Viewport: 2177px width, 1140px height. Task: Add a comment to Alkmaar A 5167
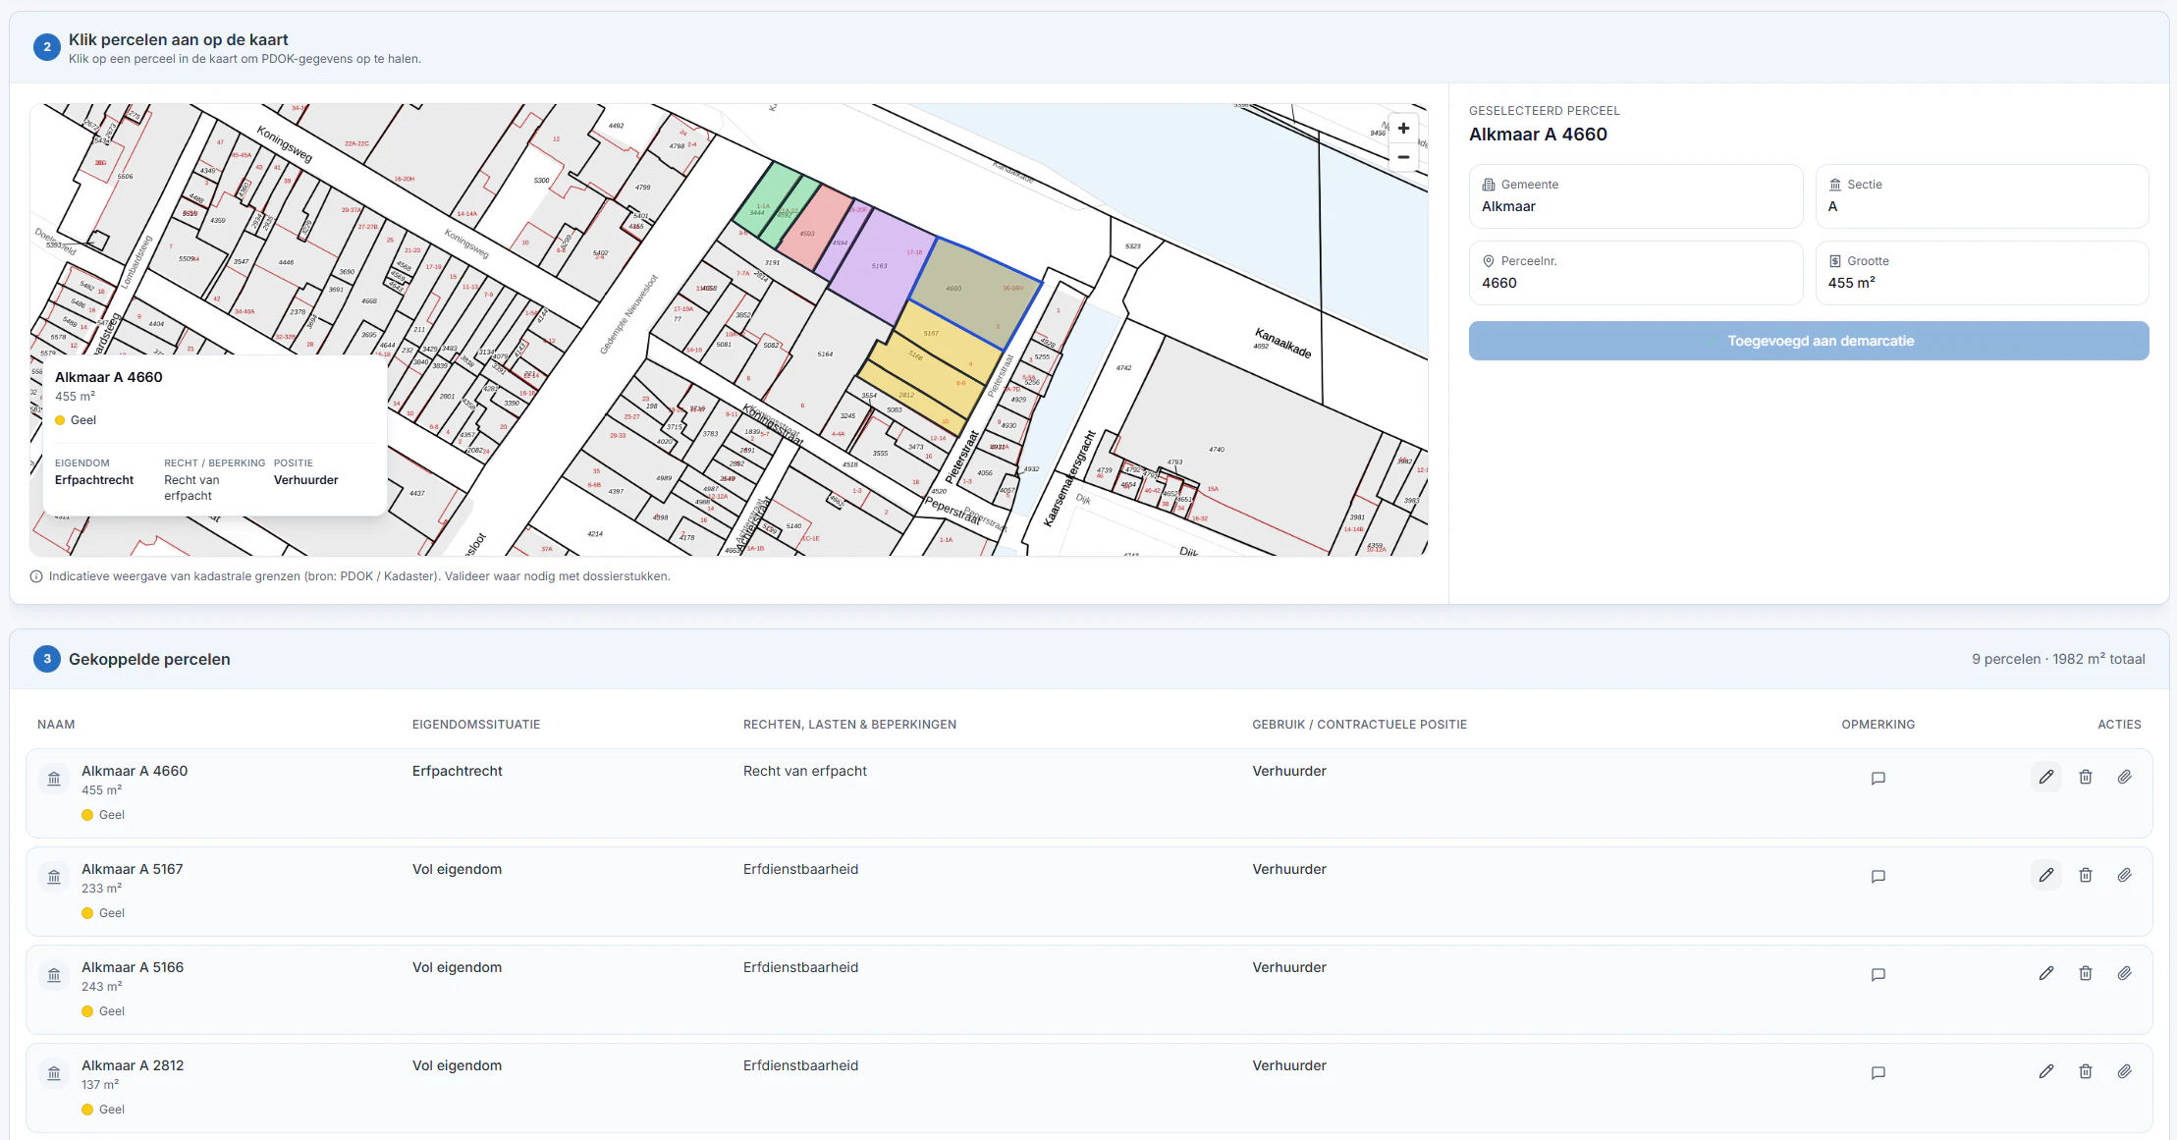click(1878, 877)
